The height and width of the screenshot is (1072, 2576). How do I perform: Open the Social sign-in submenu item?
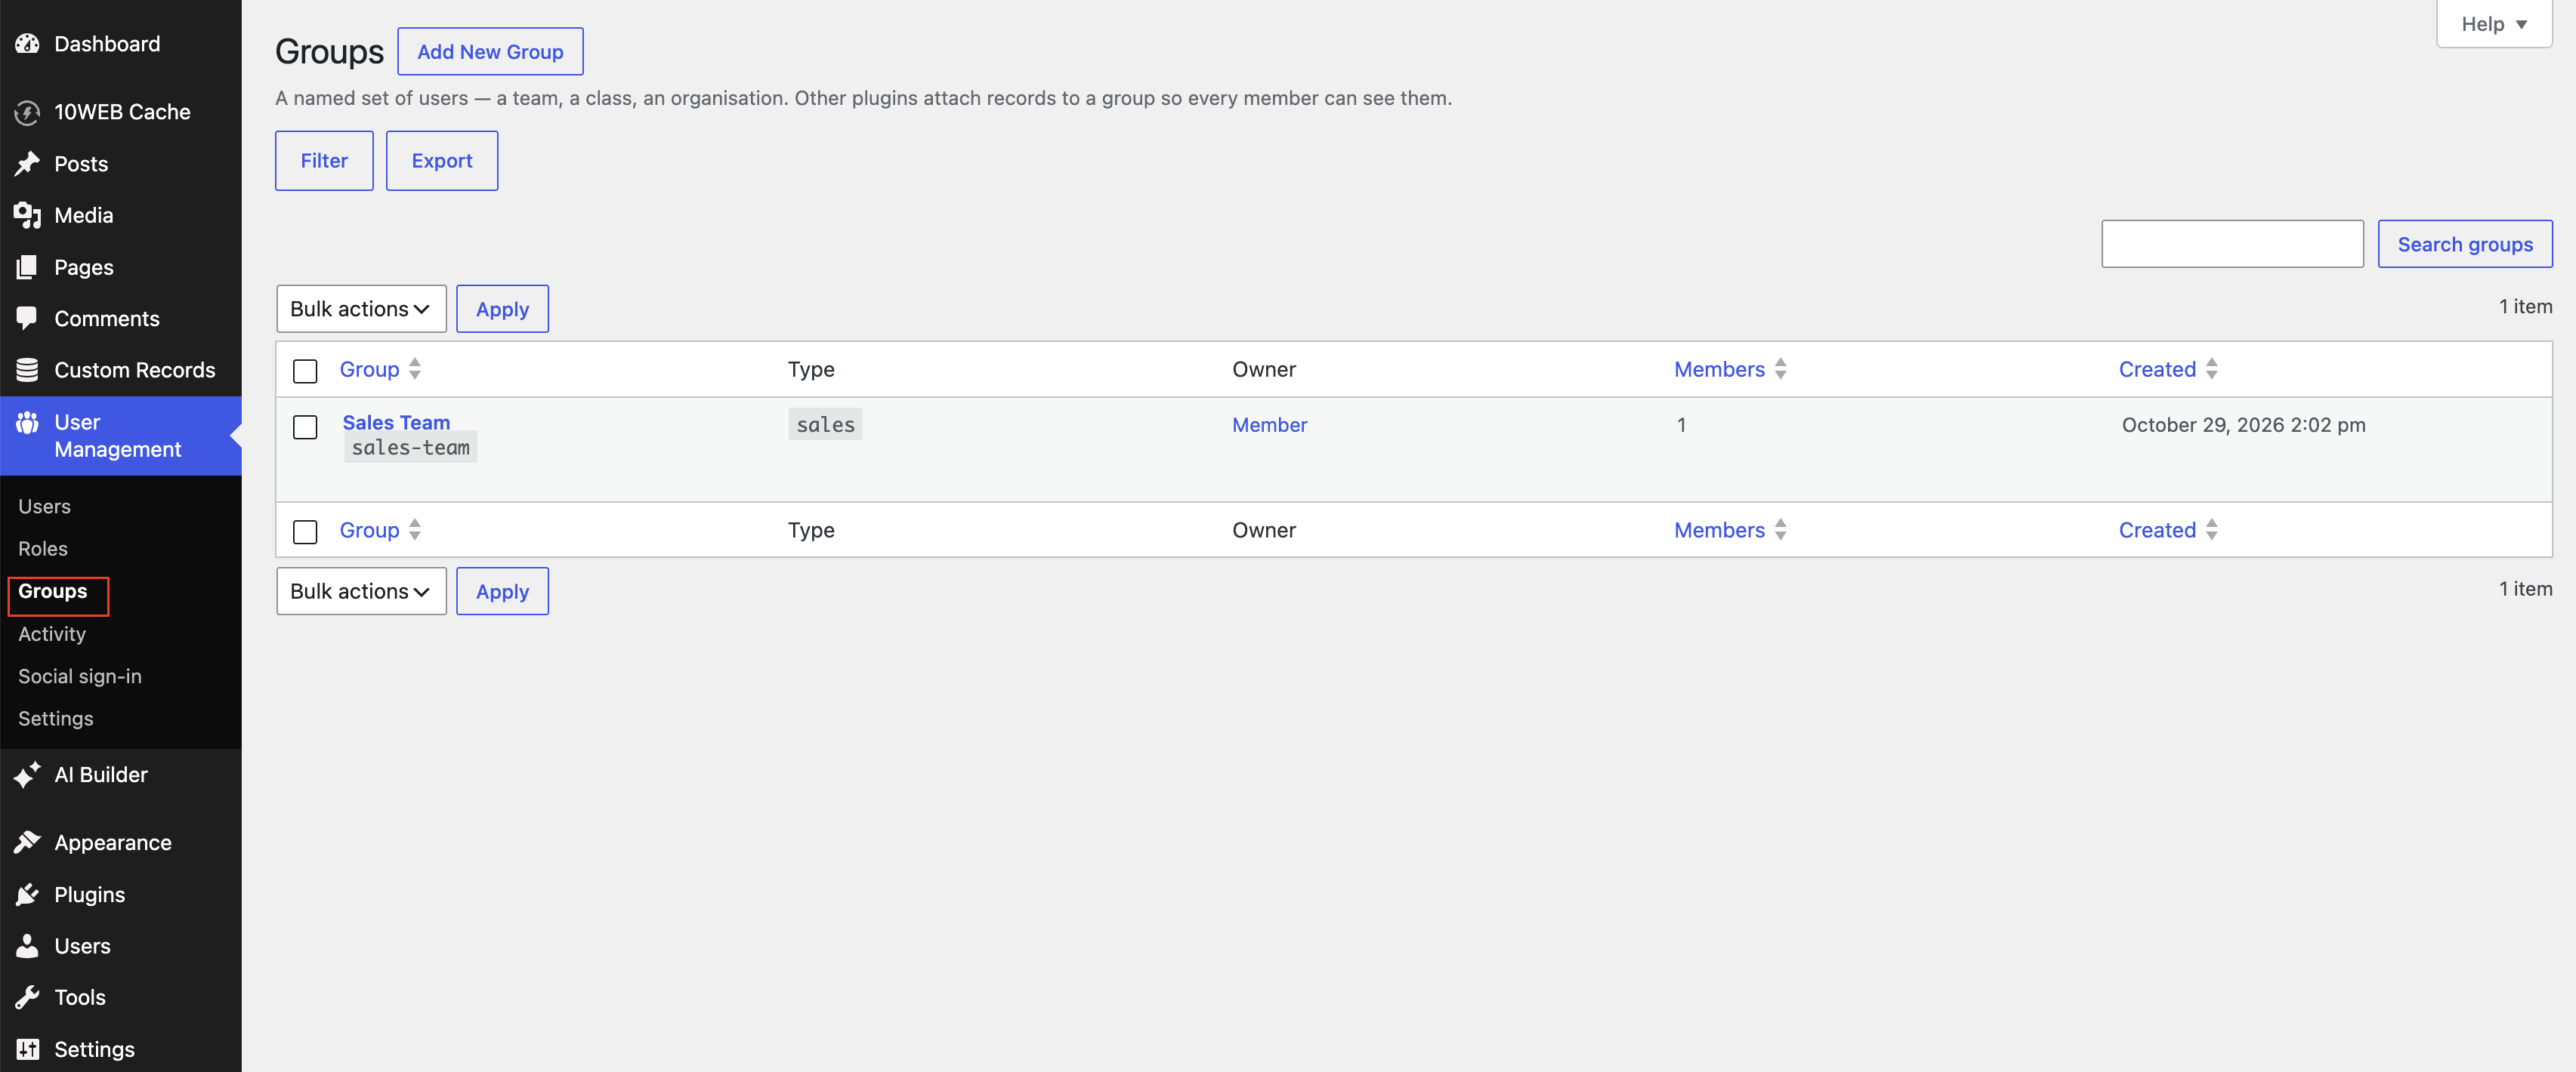point(80,676)
